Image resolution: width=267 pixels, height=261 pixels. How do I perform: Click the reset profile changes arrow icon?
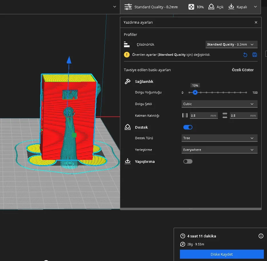pyautogui.click(x=245, y=55)
